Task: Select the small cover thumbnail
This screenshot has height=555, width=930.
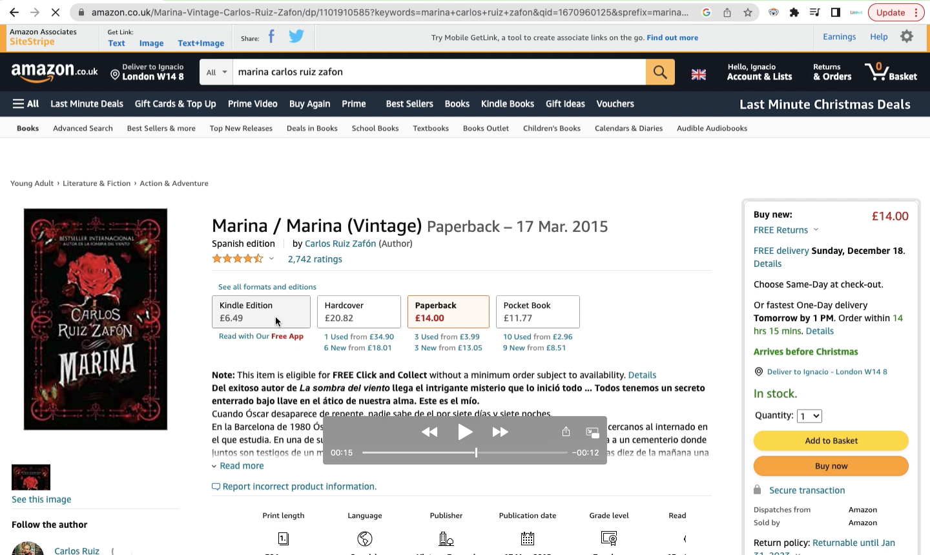Action: click(31, 477)
